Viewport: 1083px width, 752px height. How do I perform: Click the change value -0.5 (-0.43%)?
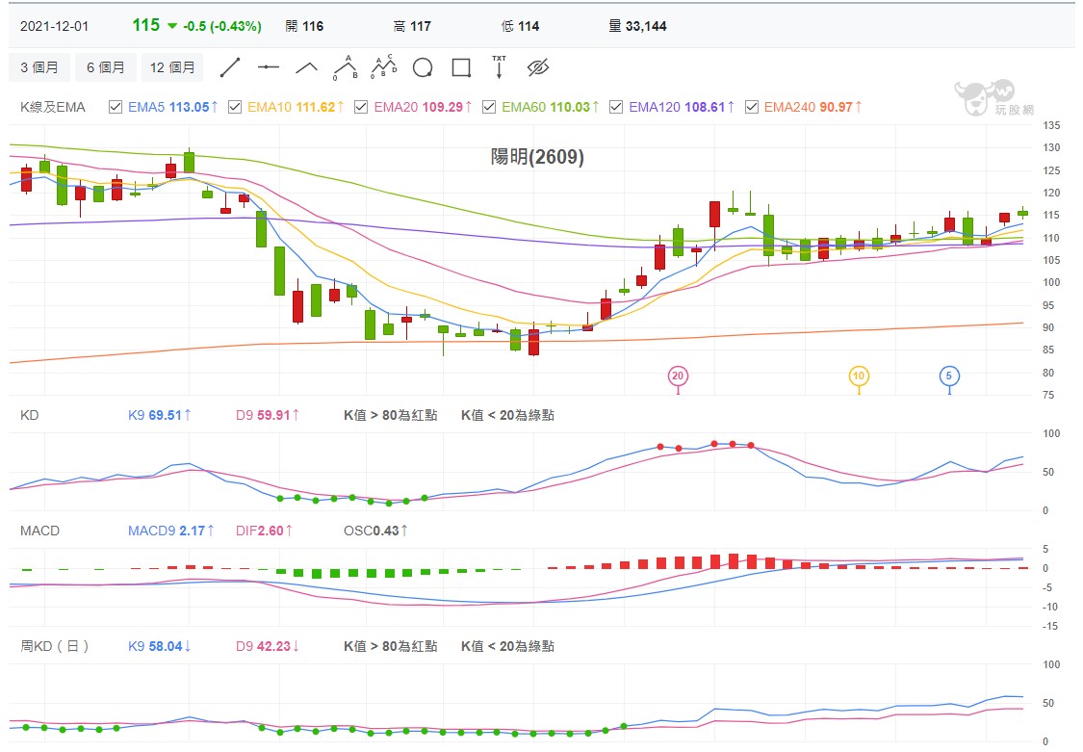[222, 26]
